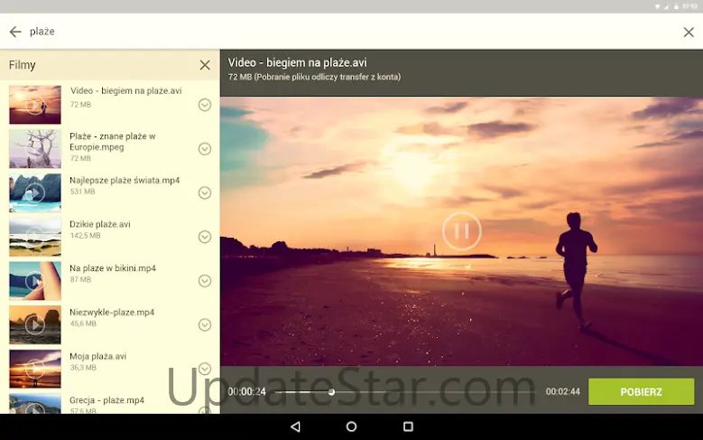703x440 pixels.
Task: Play the Dzikie plaże.avi thumbnail
Action: coord(35,237)
